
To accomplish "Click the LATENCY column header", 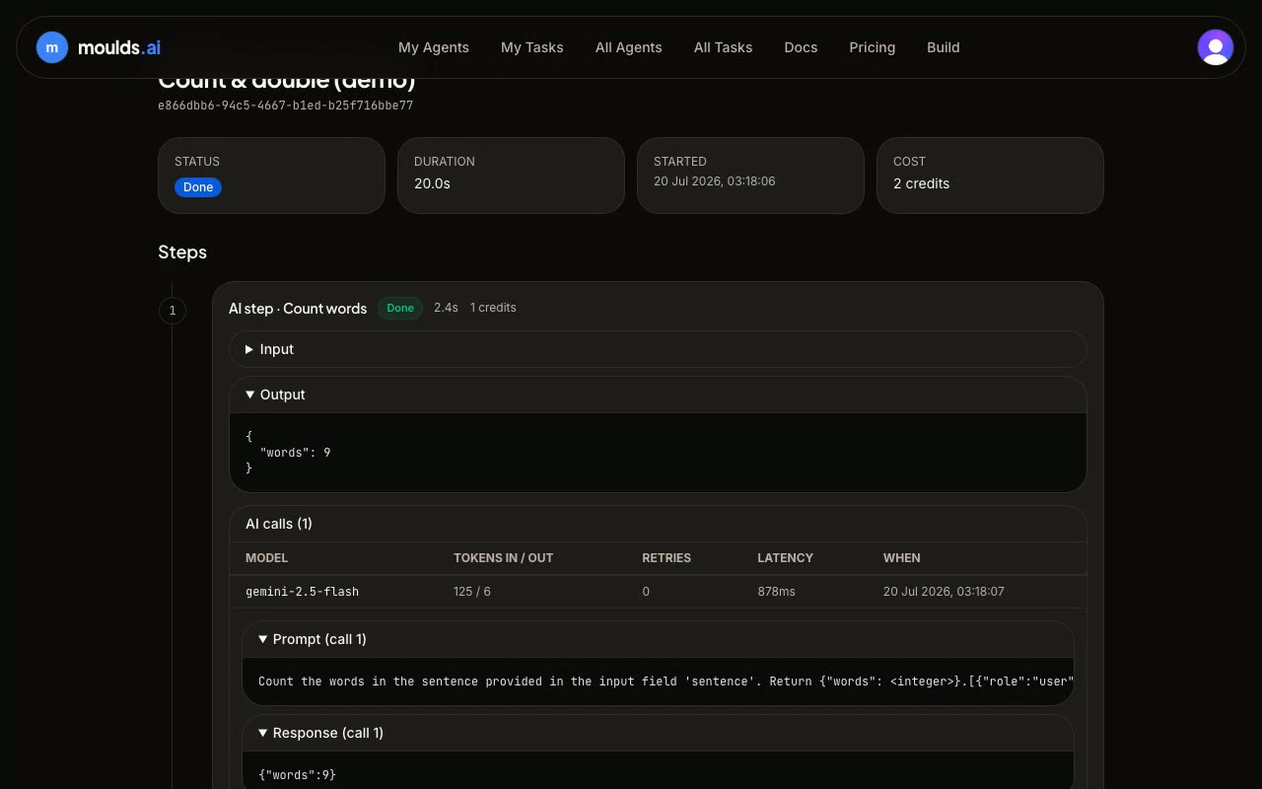I will pos(785,558).
